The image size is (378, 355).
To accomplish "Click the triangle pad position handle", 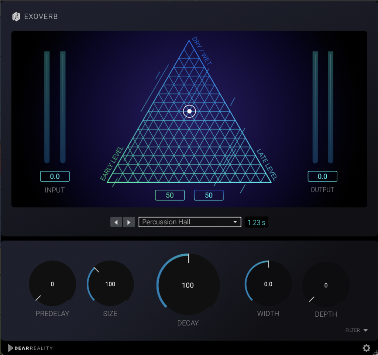I will (189, 111).
